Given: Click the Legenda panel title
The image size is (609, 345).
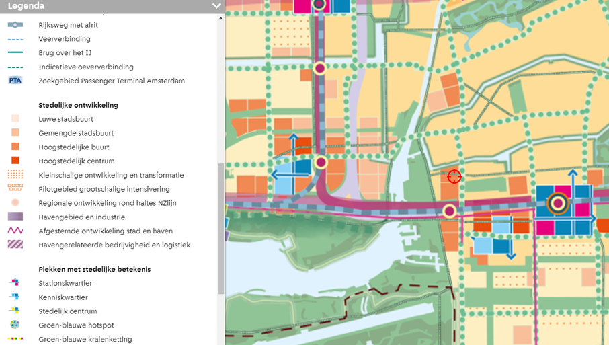Looking at the screenshot, I should tap(26, 6).
